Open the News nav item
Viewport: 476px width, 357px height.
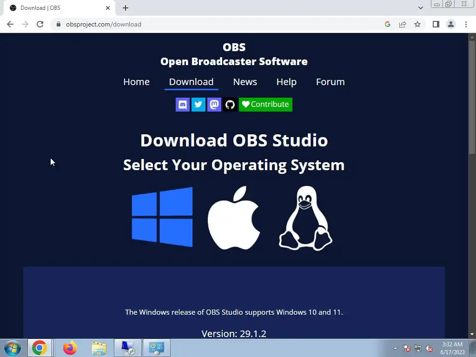245,82
